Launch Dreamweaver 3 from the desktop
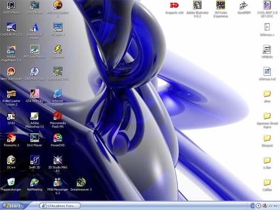Viewport: 280px width, 210px height. click(x=81, y=182)
